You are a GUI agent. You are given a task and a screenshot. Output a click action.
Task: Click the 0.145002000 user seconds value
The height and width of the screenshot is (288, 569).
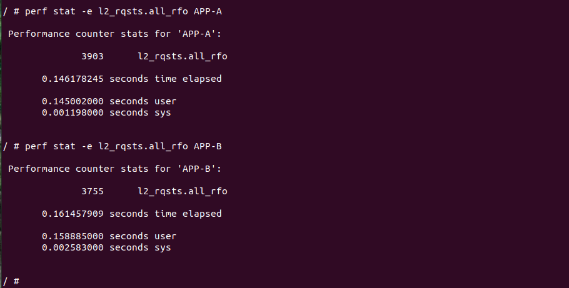tap(73, 102)
